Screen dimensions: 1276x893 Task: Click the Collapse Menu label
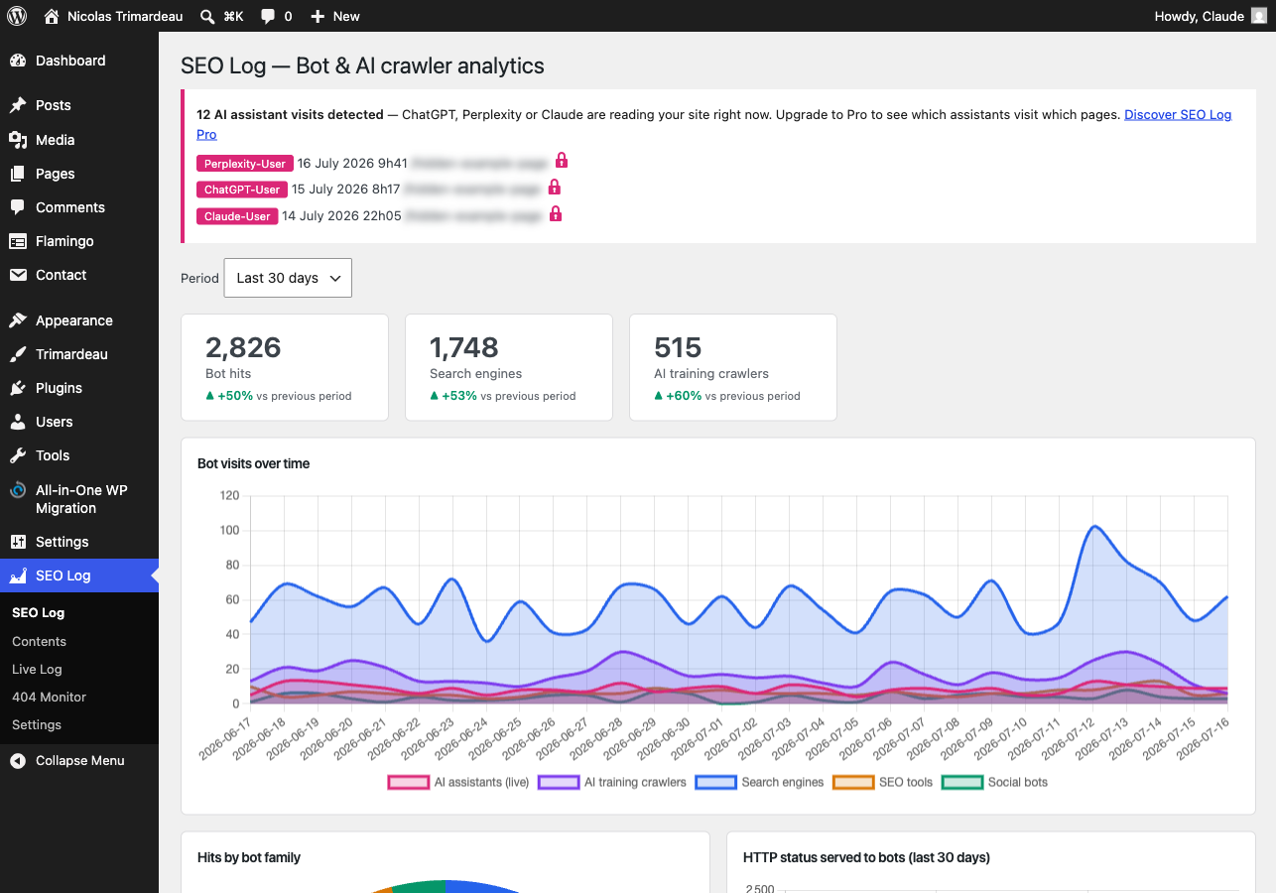[80, 761]
